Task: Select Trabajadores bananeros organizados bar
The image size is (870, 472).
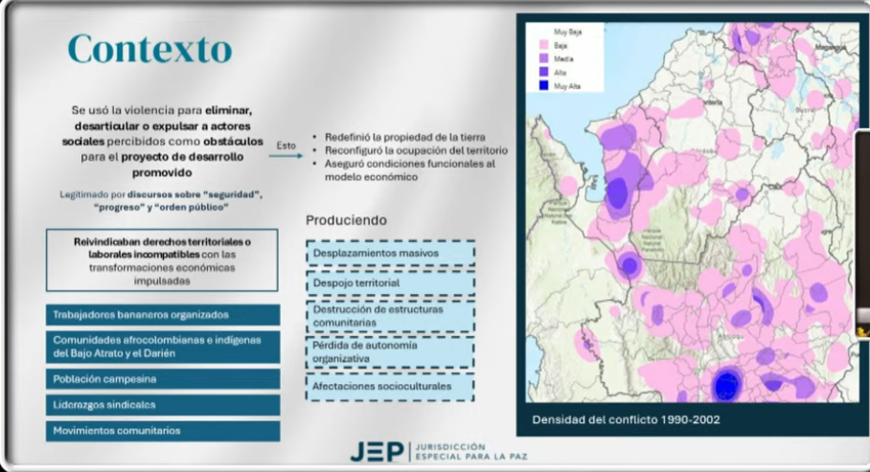Action: [x=162, y=315]
